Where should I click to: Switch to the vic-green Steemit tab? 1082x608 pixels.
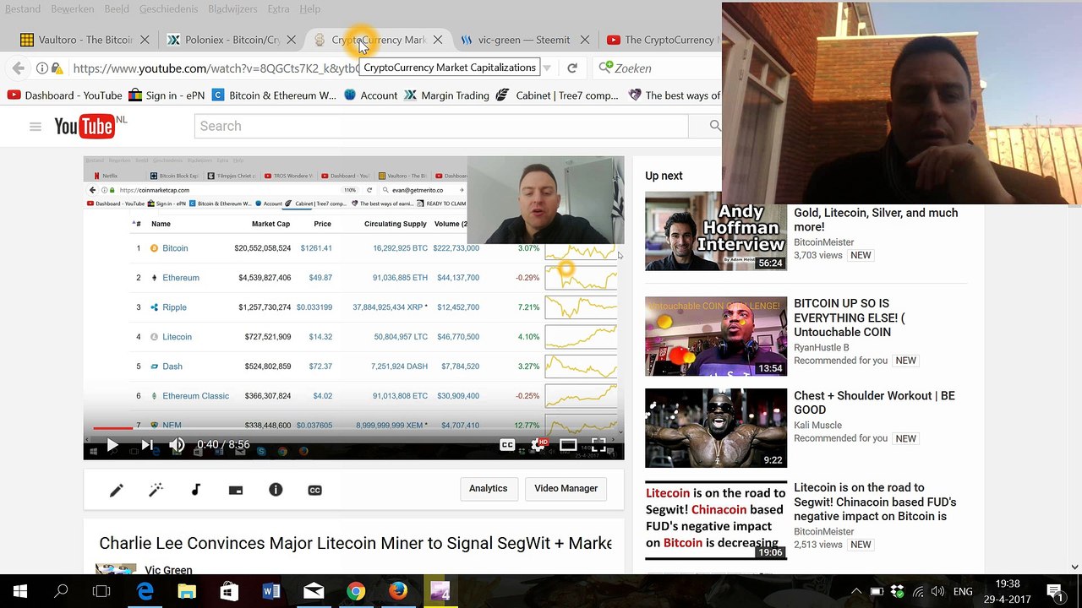click(x=522, y=40)
